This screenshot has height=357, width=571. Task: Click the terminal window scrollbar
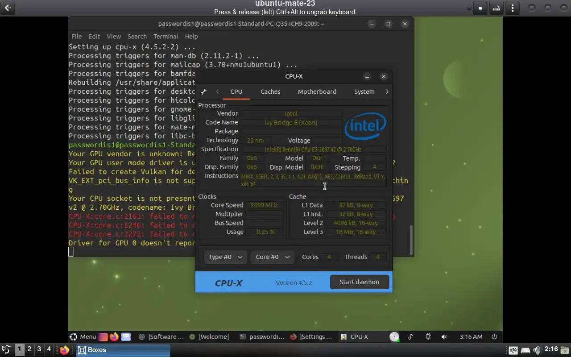411,239
